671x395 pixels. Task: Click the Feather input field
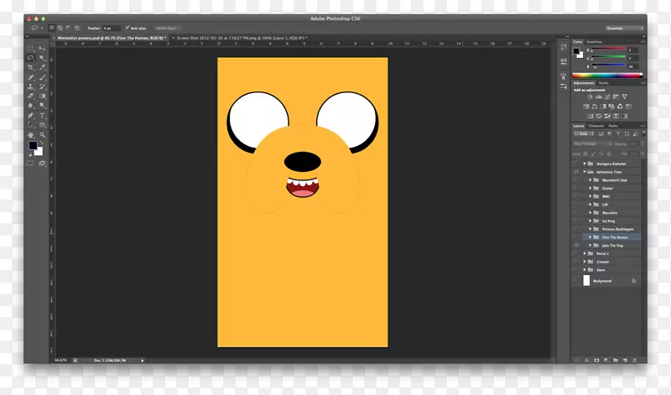pos(111,28)
